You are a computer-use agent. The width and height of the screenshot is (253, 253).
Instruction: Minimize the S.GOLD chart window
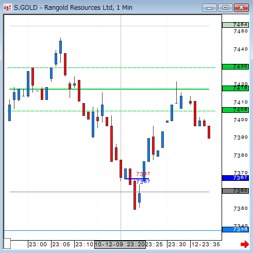(x=209, y=8)
